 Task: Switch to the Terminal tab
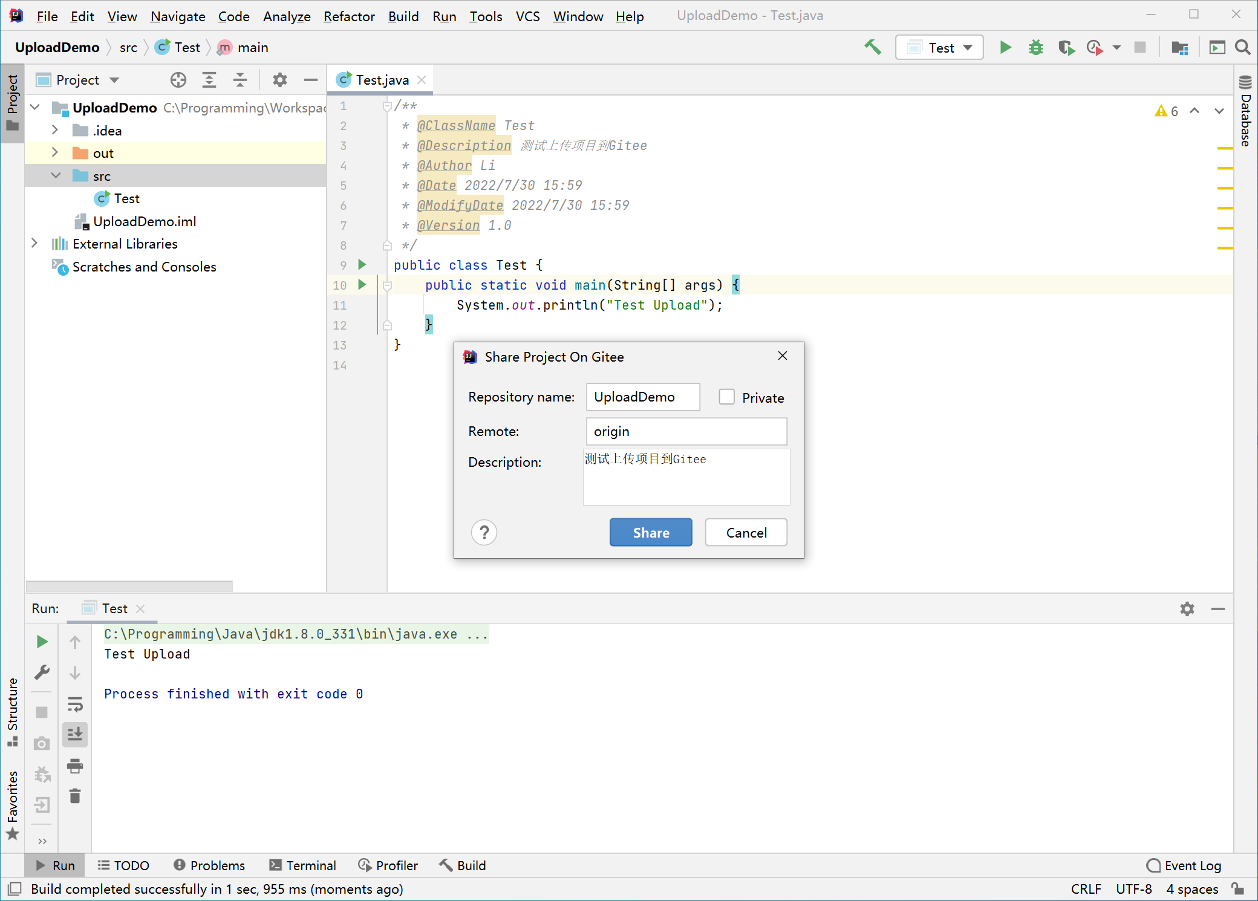[x=303, y=865]
